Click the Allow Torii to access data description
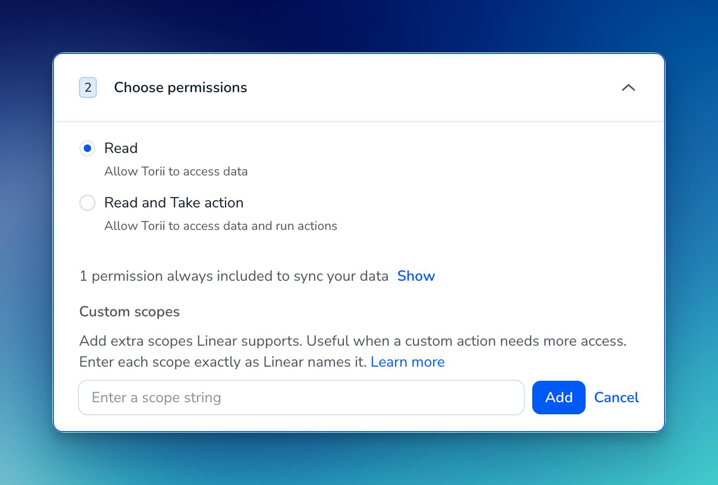Image resolution: width=718 pixels, height=485 pixels. coord(176,171)
